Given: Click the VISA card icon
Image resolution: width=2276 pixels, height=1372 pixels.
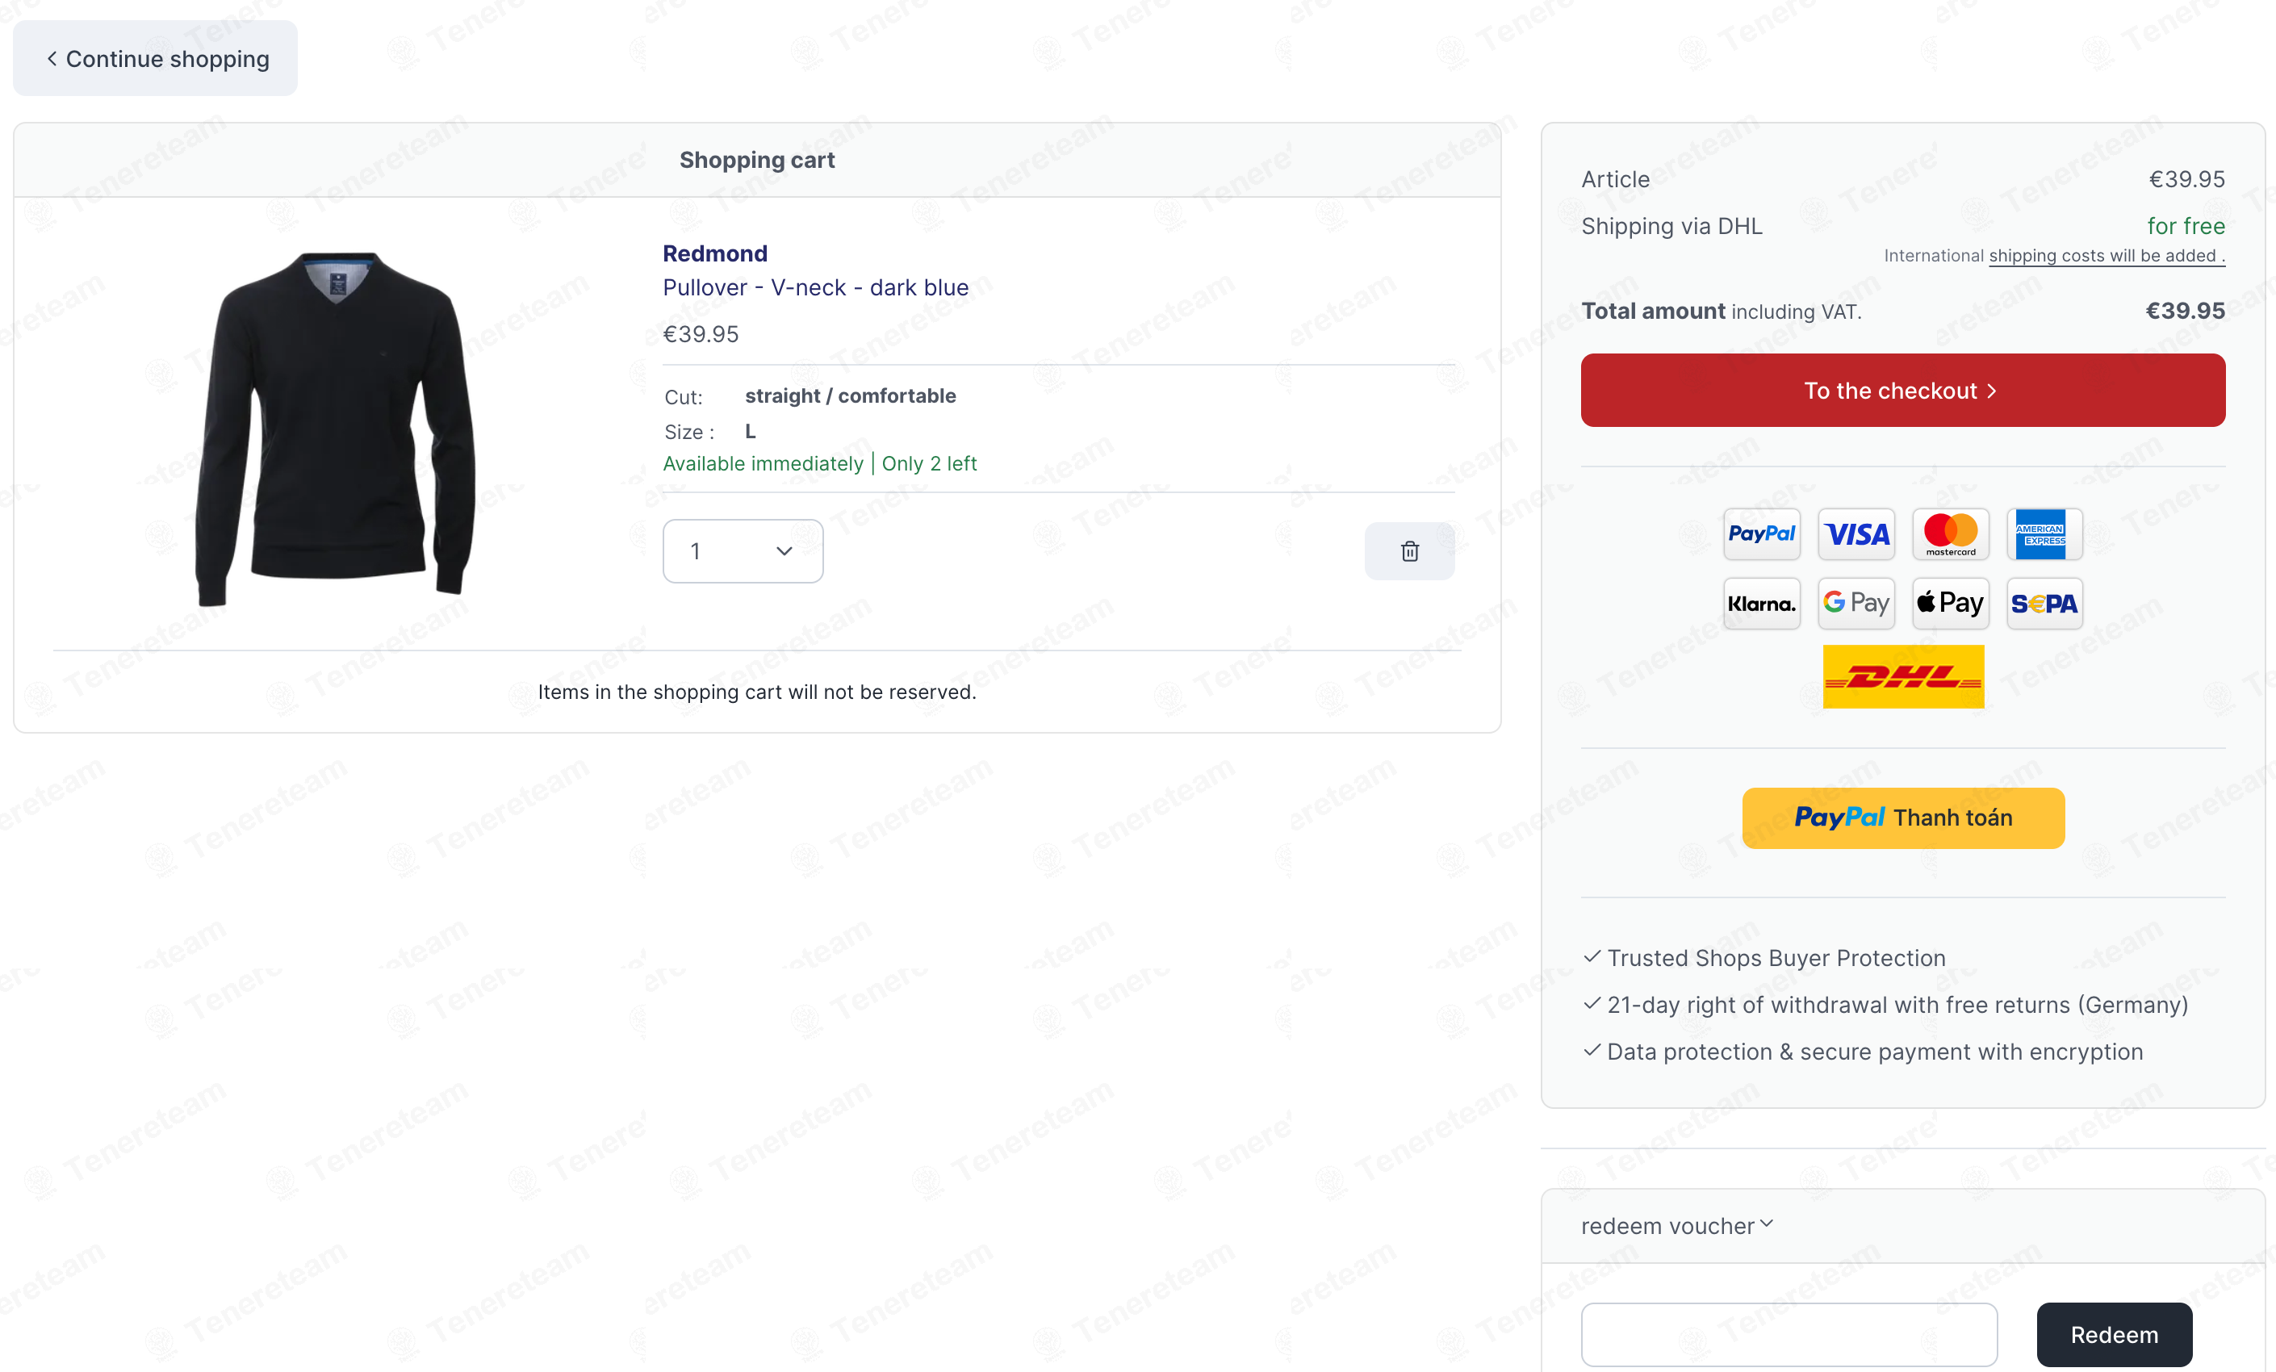Looking at the screenshot, I should [x=1856, y=534].
